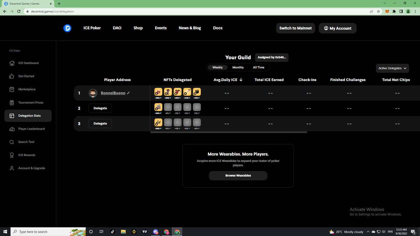
Task: Sort by Avg. Daily ICE column arrow
Action: pos(241,80)
